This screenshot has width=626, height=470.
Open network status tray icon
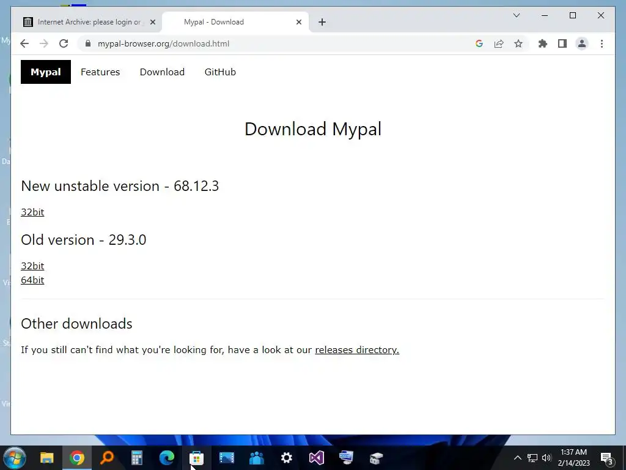532,458
